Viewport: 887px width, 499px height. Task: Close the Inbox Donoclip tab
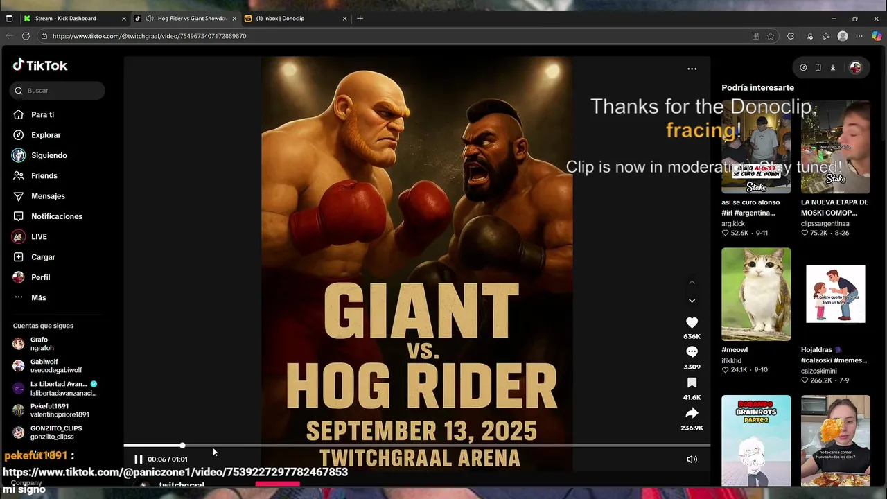pyautogui.click(x=344, y=19)
